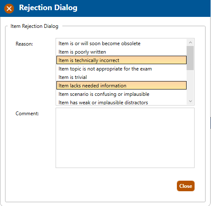The width and height of the screenshot is (211, 206).
Task: Click the reason list scroll-up arrow
Action: 190,42
